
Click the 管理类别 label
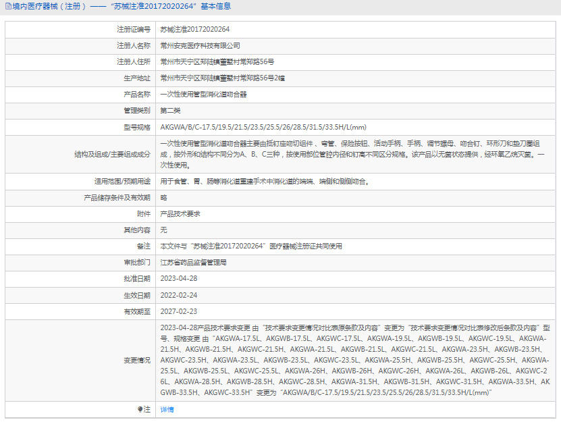coord(137,110)
